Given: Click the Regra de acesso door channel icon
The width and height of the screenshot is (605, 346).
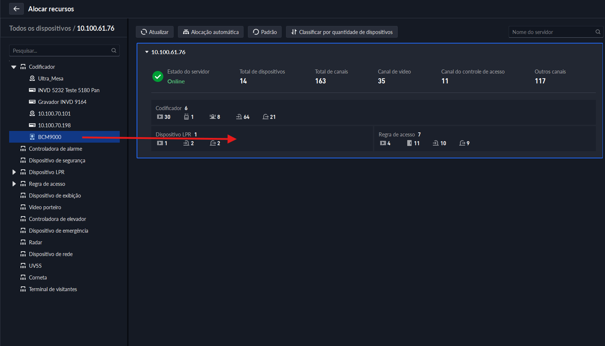Looking at the screenshot, I should tap(409, 143).
